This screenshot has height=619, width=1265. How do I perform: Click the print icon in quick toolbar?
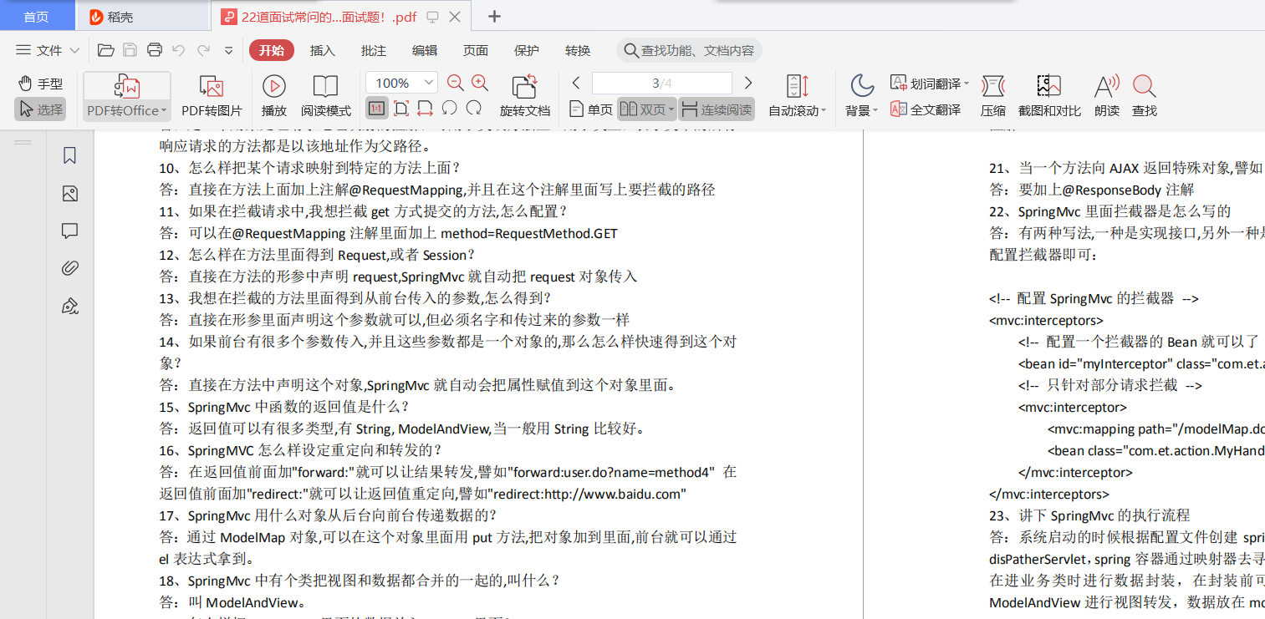click(155, 50)
